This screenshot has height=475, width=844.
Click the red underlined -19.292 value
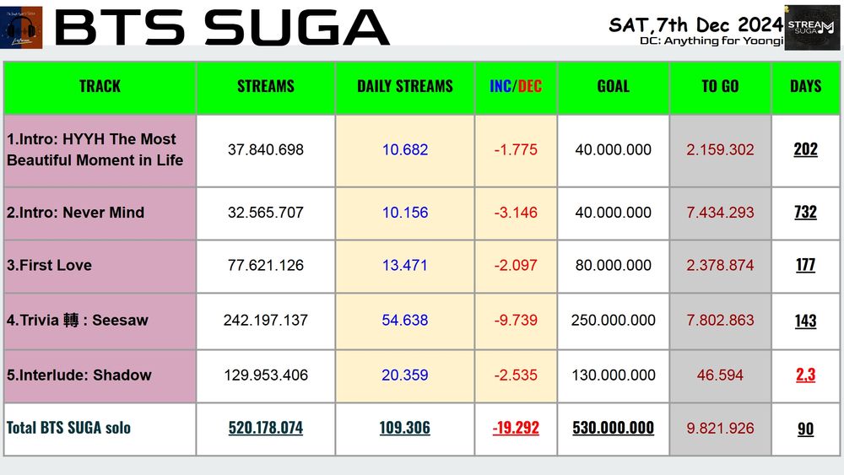pyautogui.click(x=516, y=429)
